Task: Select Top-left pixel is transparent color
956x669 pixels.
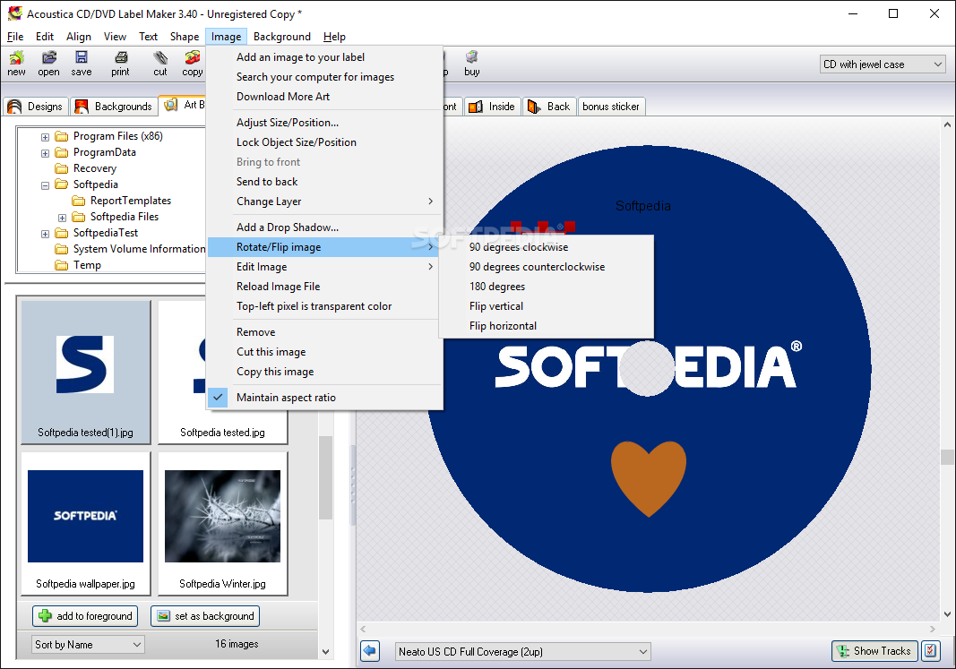Action: pos(325,306)
